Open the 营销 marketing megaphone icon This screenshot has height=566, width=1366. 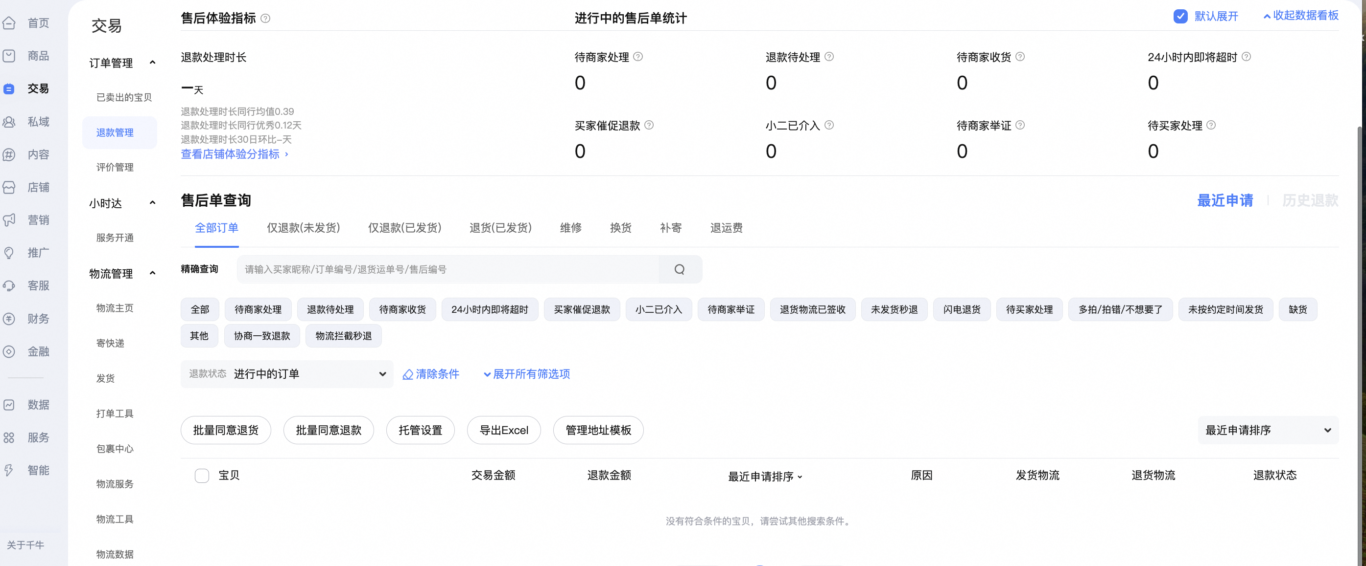(x=9, y=220)
